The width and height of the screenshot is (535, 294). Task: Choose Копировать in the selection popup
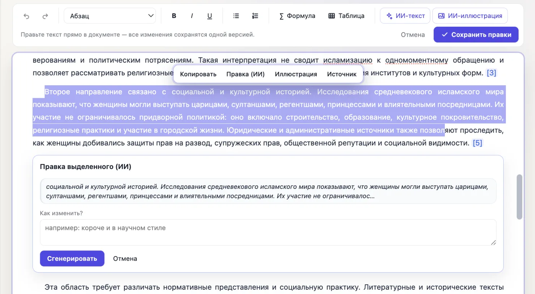click(x=198, y=74)
